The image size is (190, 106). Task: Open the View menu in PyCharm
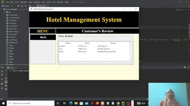[17, 2]
